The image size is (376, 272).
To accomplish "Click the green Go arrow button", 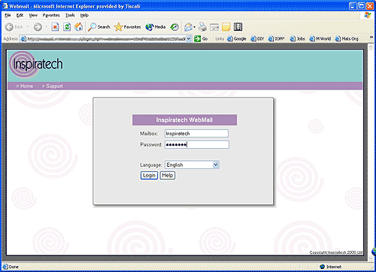I will (201, 38).
